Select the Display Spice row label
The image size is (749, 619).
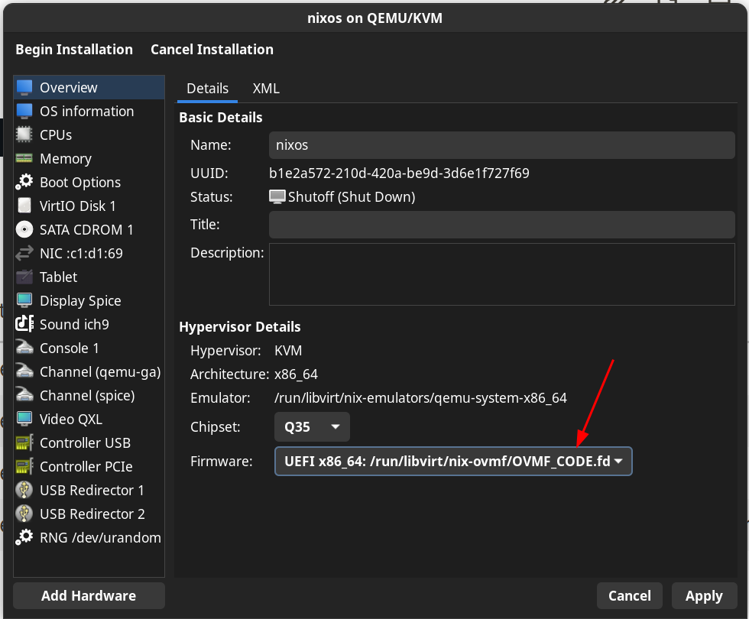[x=80, y=301]
